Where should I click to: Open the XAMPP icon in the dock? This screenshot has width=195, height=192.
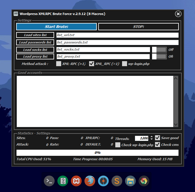tap(76, 181)
